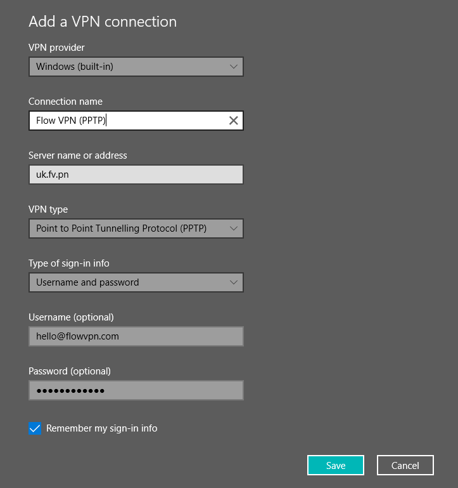Image resolution: width=458 pixels, height=488 pixels.
Task: Click the "VPN provider" field label
Action: pos(56,48)
